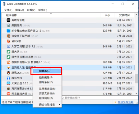Select 搜狗拼音输入法 智慧版3.0 entry
This screenshot has width=139, height=114.
click(27, 62)
